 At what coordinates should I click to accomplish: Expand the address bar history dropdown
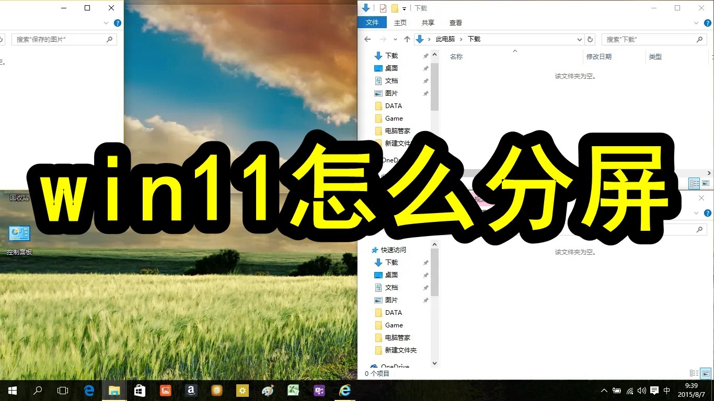(x=579, y=39)
